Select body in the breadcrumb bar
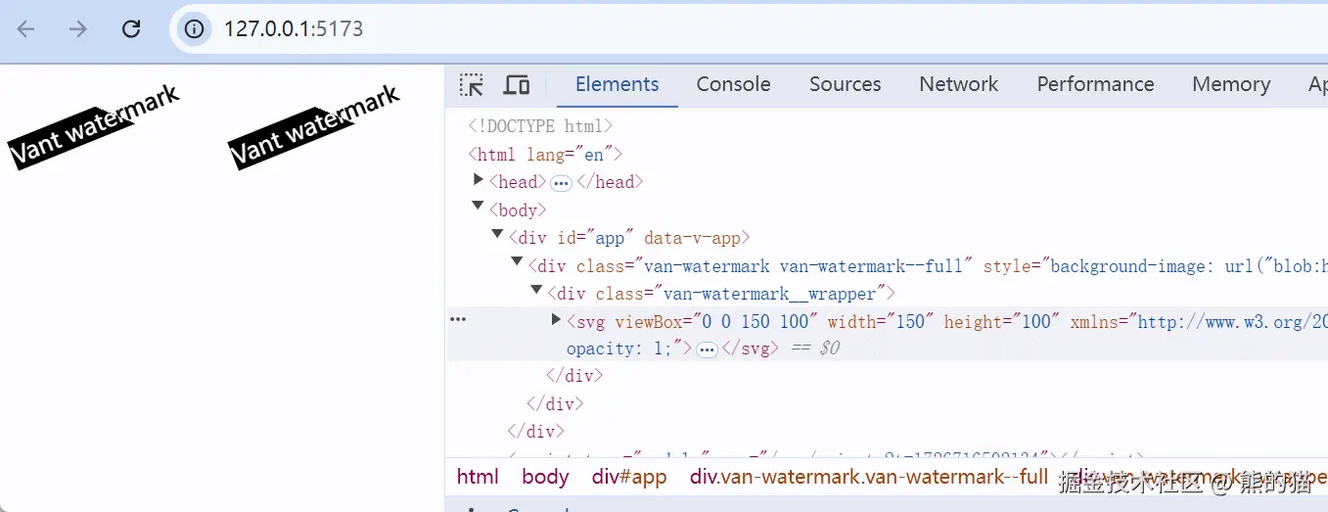The height and width of the screenshot is (512, 1328). [x=545, y=477]
